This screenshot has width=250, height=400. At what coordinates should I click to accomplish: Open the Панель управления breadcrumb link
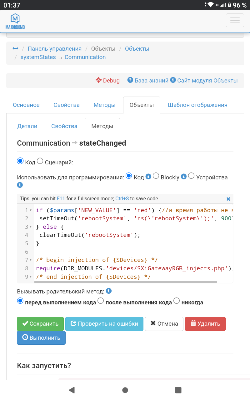coord(55,48)
